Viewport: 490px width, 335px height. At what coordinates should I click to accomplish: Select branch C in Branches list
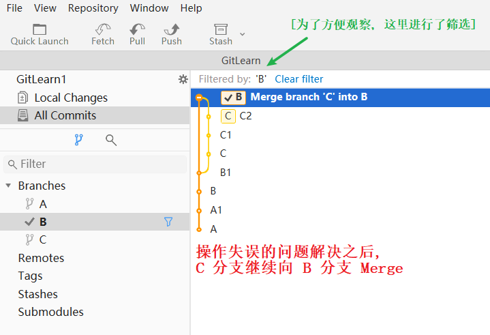click(x=43, y=239)
